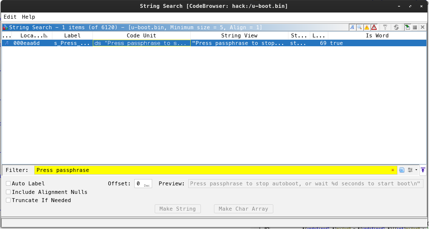Toggle the defined strings 'A' icon

[352, 28]
